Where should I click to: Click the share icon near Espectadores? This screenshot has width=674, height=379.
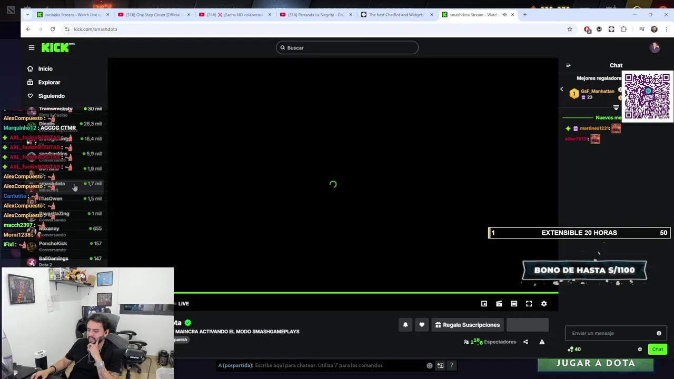coord(526,342)
